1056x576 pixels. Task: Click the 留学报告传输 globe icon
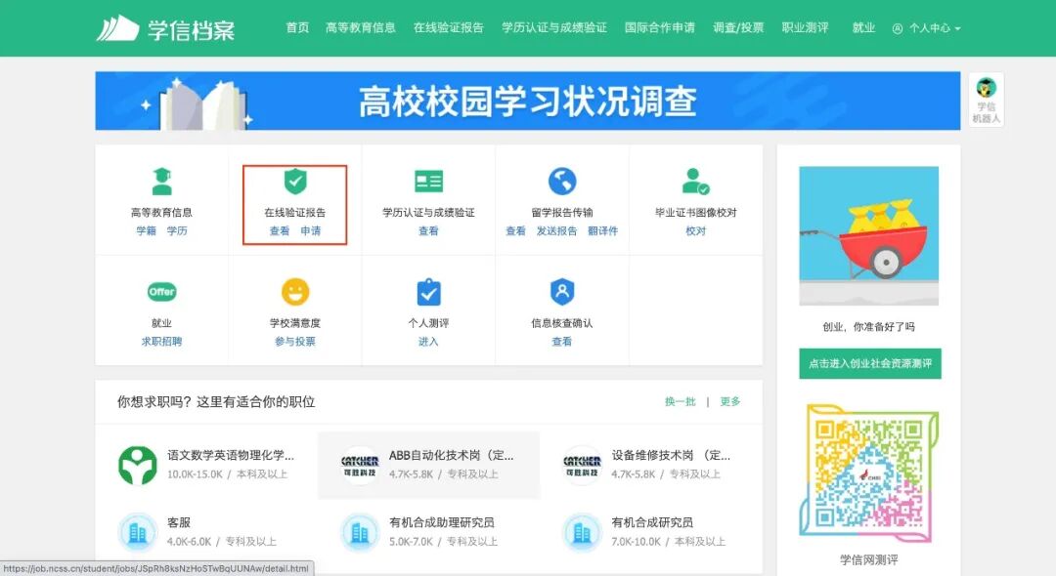561,181
